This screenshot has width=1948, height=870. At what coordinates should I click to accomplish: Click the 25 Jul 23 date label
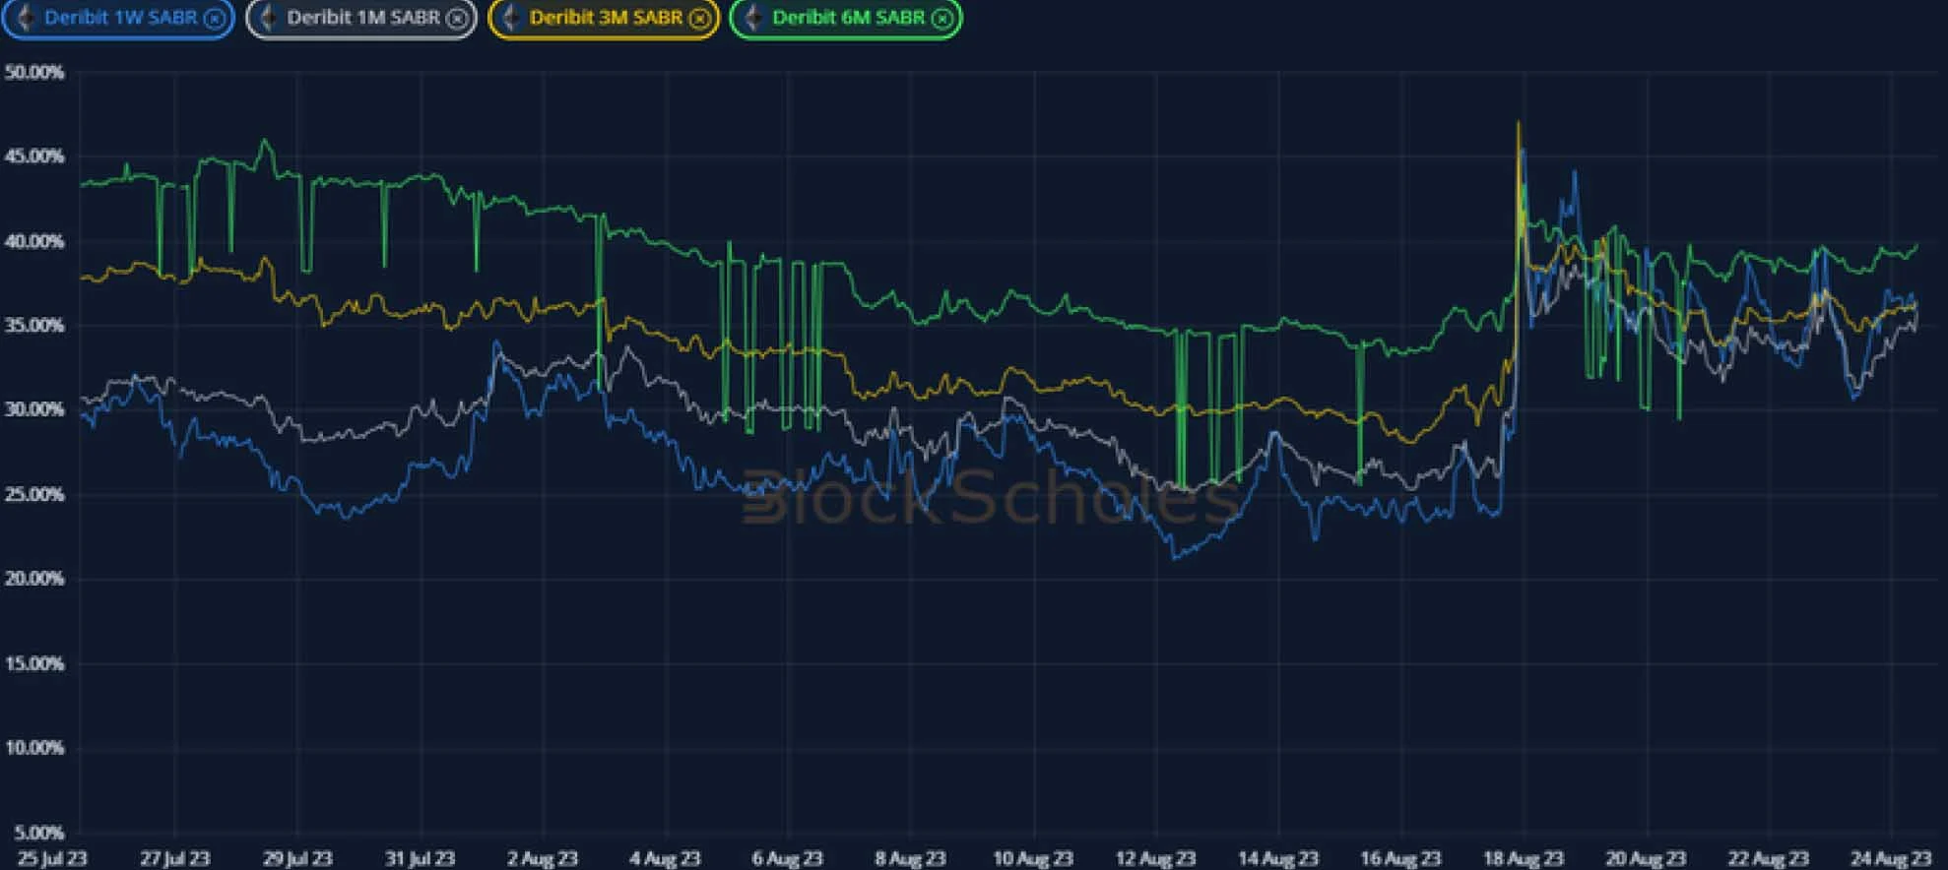pyautogui.click(x=52, y=858)
